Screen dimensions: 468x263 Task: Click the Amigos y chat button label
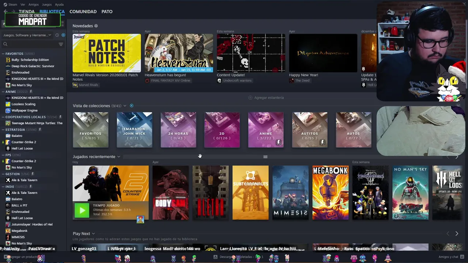[x=448, y=257]
